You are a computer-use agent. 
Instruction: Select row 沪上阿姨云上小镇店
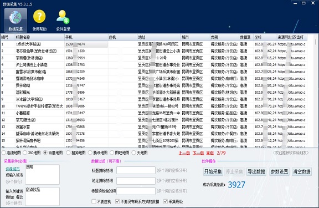[154, 65]
